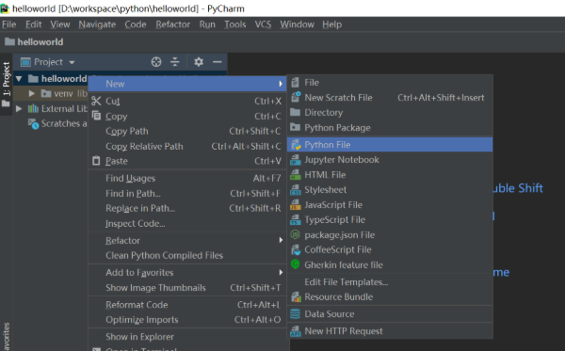Click the Copy icon in context menu
The width and height of the screenshot is (565, 351).
click(96, 116)
